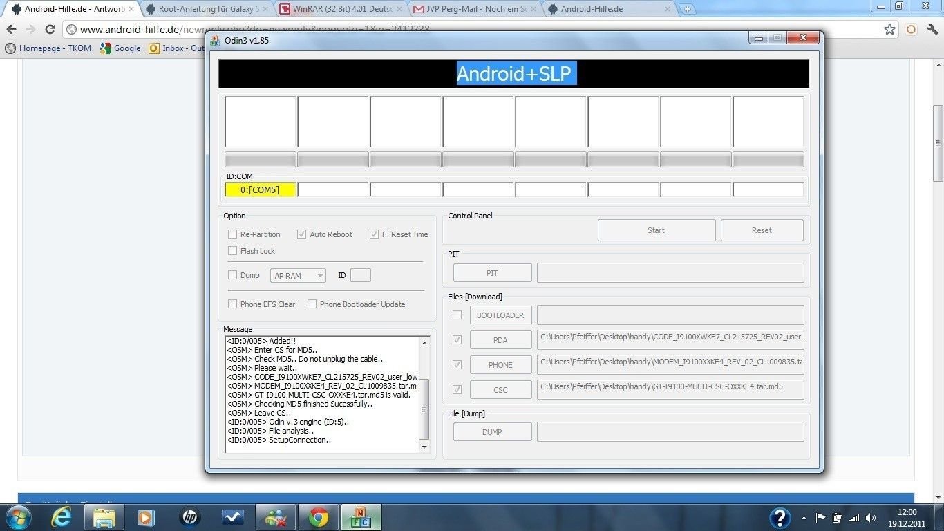Toggle the PHONE file checkbox

pos(457,365)
